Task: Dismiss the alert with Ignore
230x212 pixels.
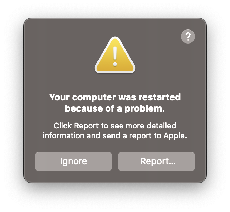Action: (74, 161)
